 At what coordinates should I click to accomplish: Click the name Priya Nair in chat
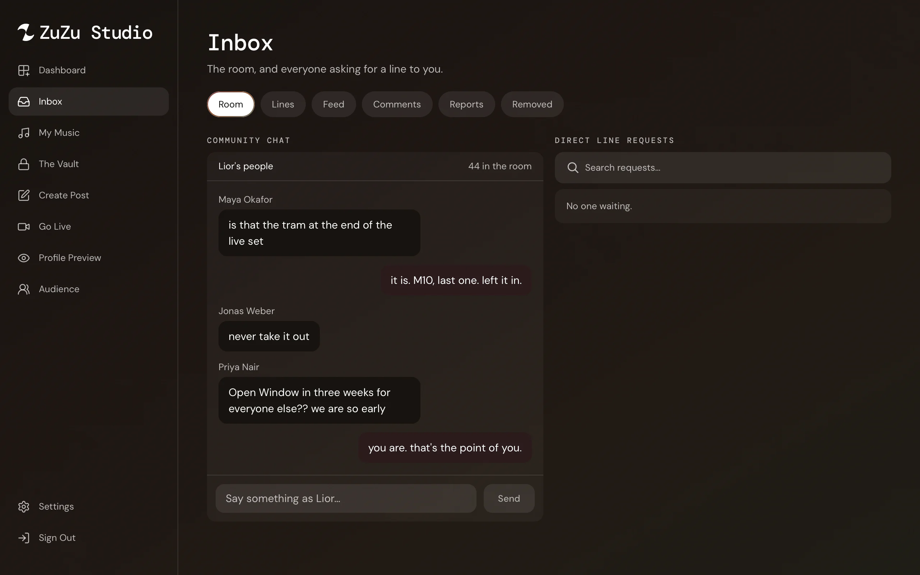pyautogui.click(x=239, y=367)
